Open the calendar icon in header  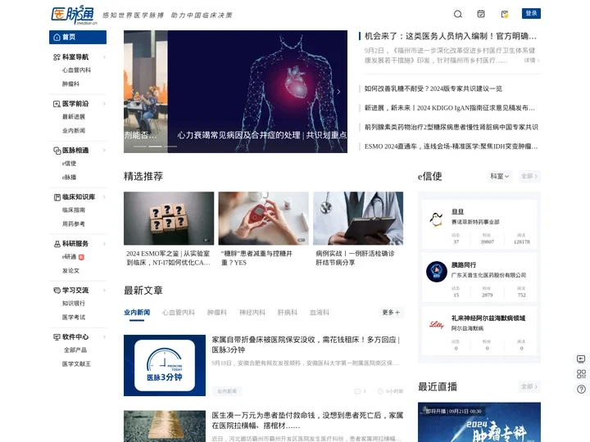(x=481, y=14)
